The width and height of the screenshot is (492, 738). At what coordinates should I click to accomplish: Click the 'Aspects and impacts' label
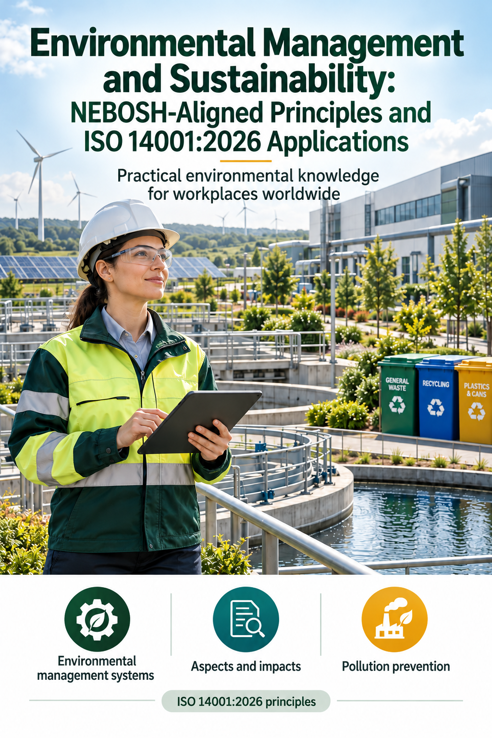coord(246,666)
